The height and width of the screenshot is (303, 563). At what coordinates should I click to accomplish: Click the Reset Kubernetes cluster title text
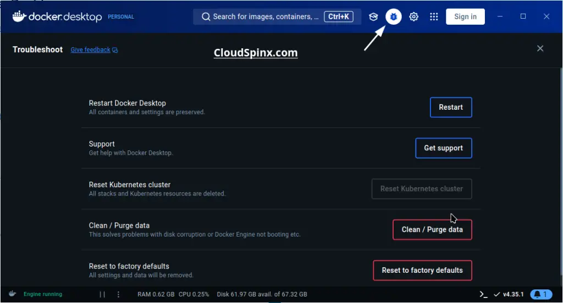pyautogui.click(x=130, y=184)
